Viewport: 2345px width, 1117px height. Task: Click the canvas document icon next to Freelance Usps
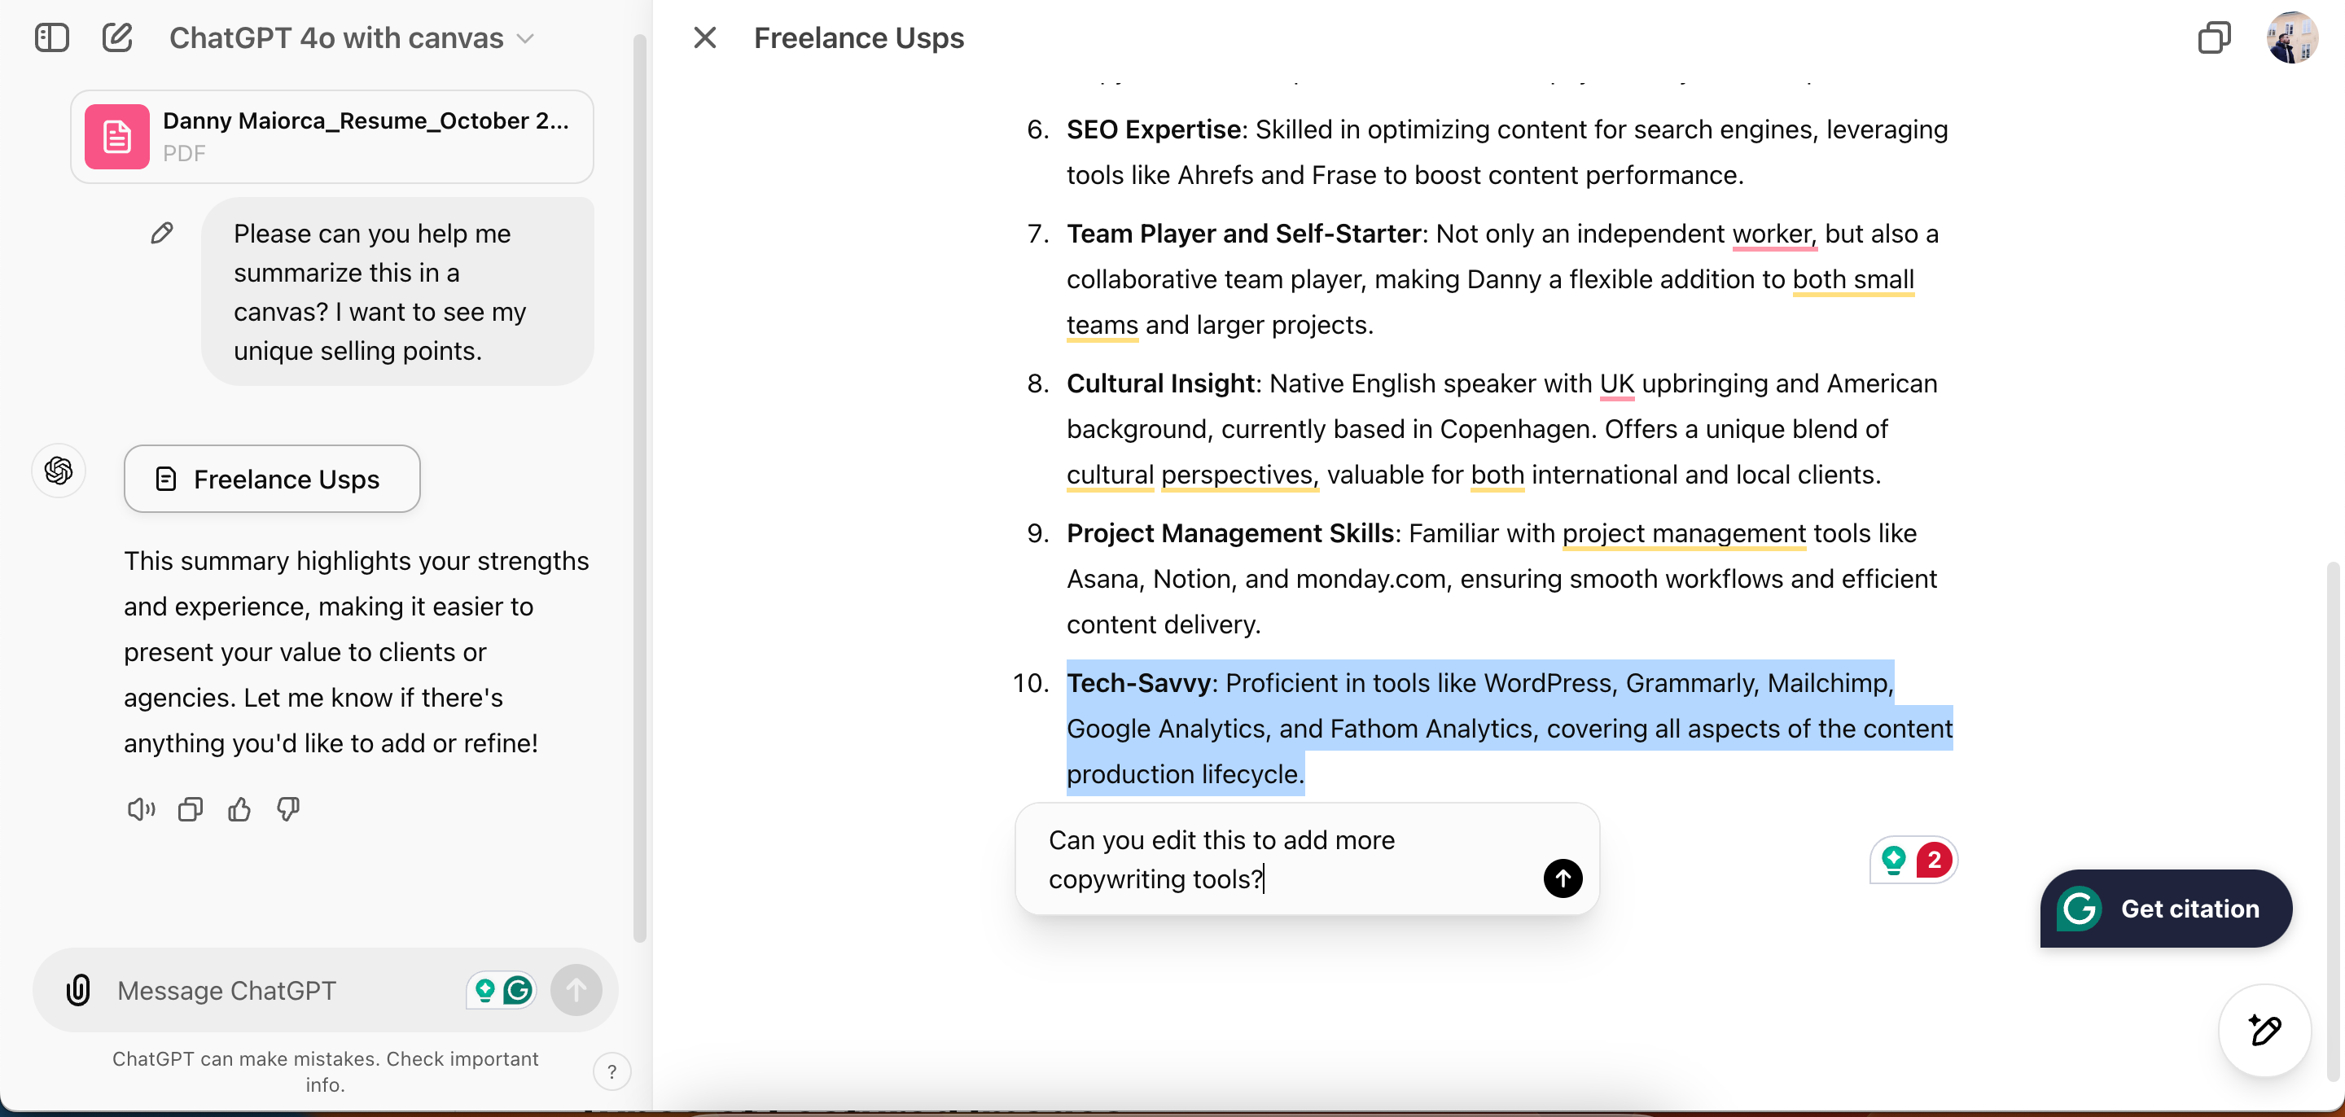click(168, 479)
